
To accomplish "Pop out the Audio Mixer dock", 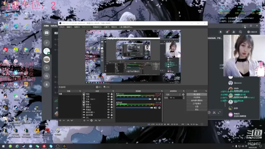I will (162, 91).
